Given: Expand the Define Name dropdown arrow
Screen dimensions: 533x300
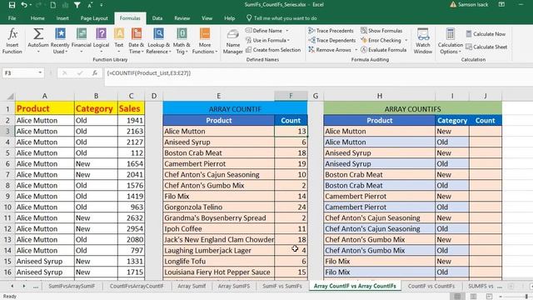Looking at the screenshot, I should pos(287,31).
